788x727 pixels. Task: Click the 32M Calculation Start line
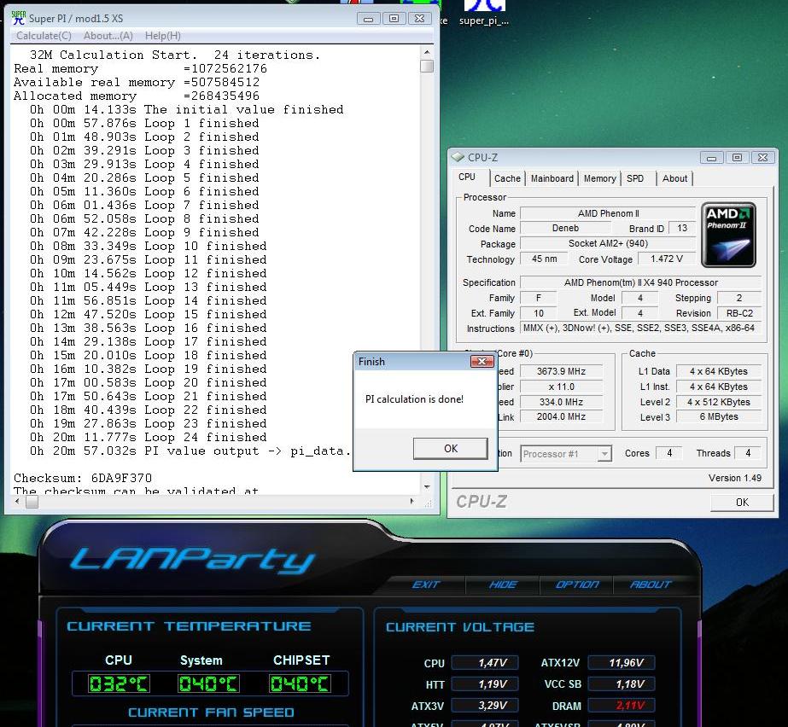click(x=174, y=55)
